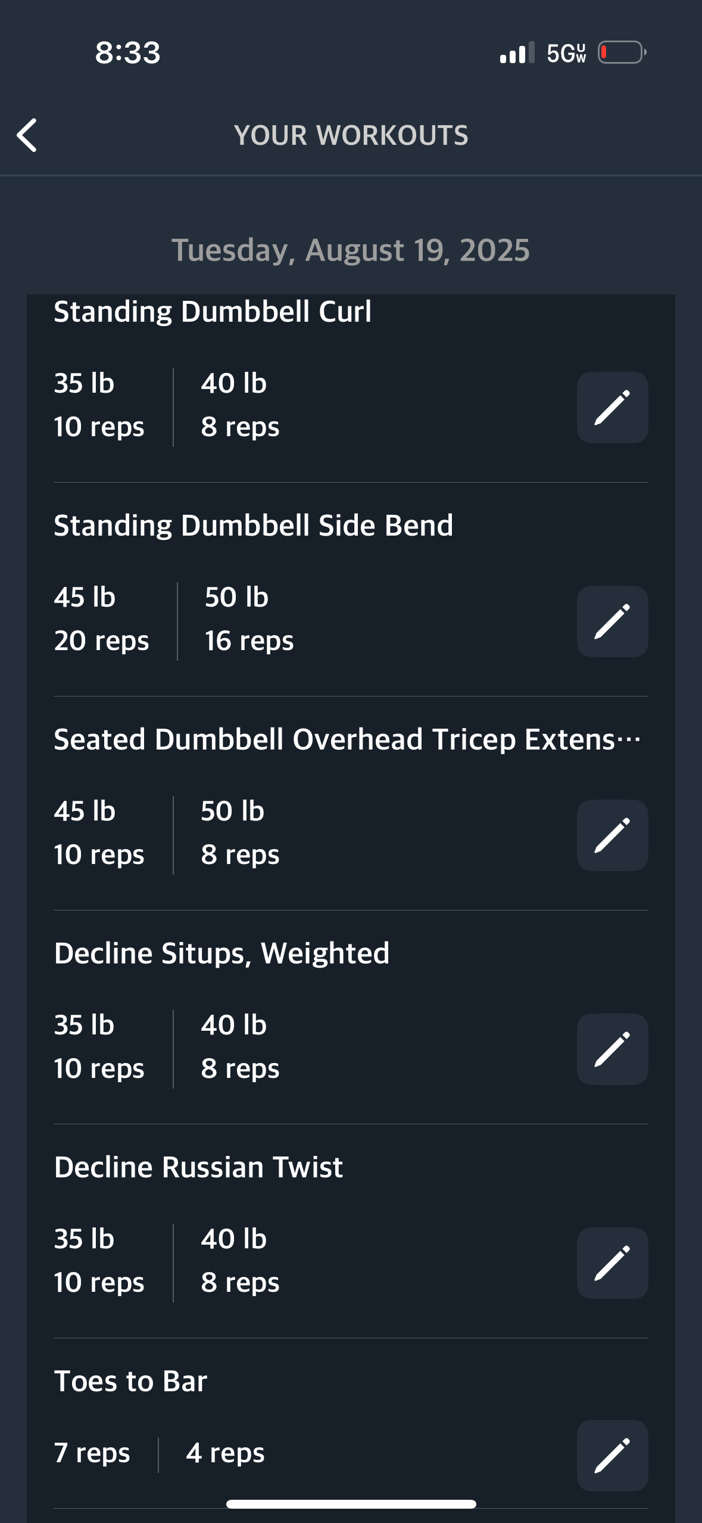Select Decline Situps 35 lb 10 reps set
This screenshot has width=702, height=1523.
(x=99, y=1047)
